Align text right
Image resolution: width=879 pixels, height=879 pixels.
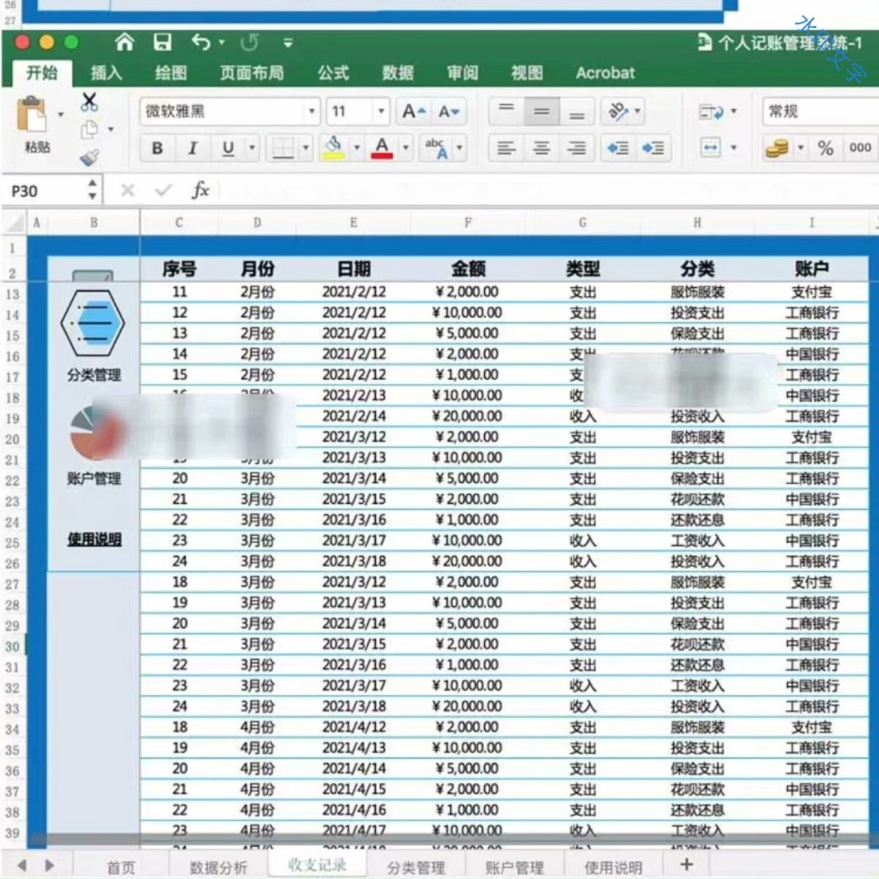[577, 149]
